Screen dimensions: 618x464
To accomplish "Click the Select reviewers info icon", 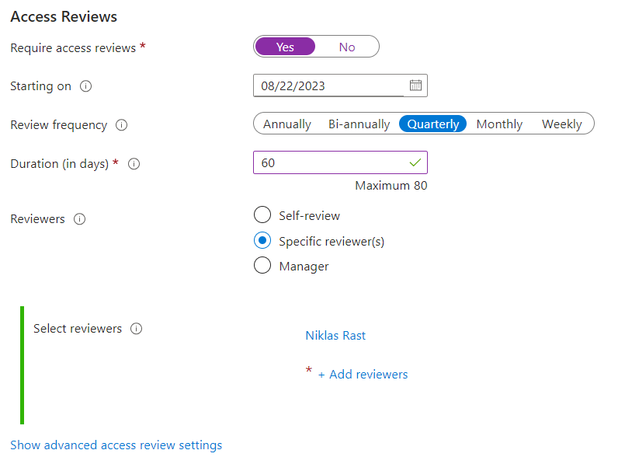I will point(137,329).
